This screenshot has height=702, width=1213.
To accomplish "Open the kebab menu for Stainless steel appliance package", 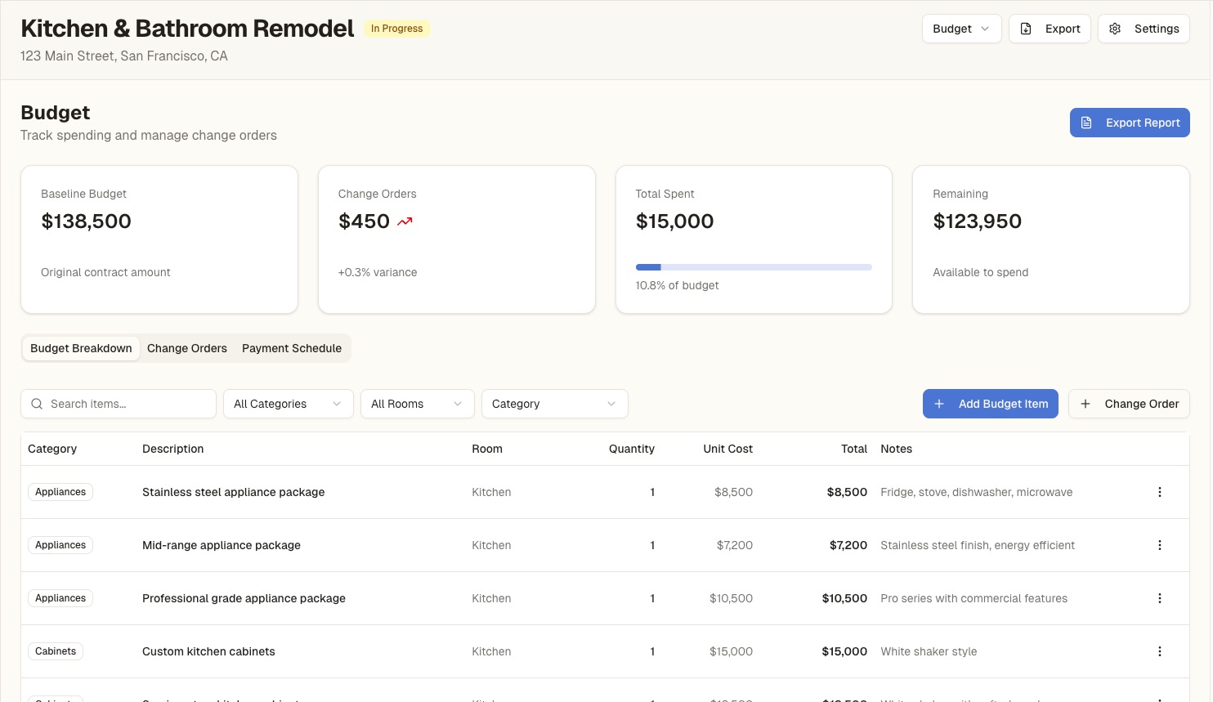I will click(1160, 492).
